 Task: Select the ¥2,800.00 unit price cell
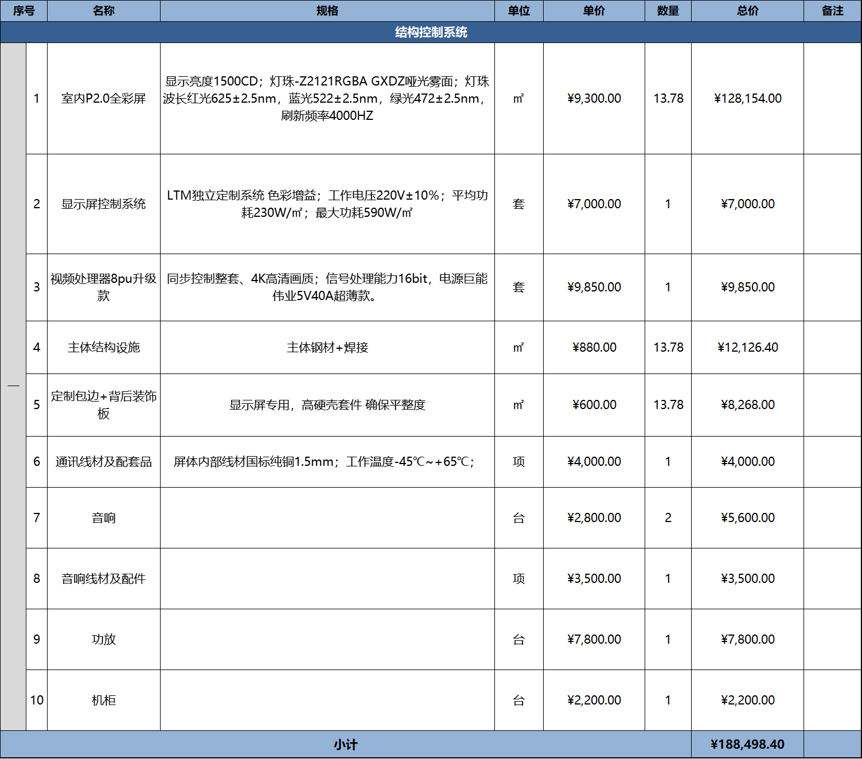[x=594, y=518]
